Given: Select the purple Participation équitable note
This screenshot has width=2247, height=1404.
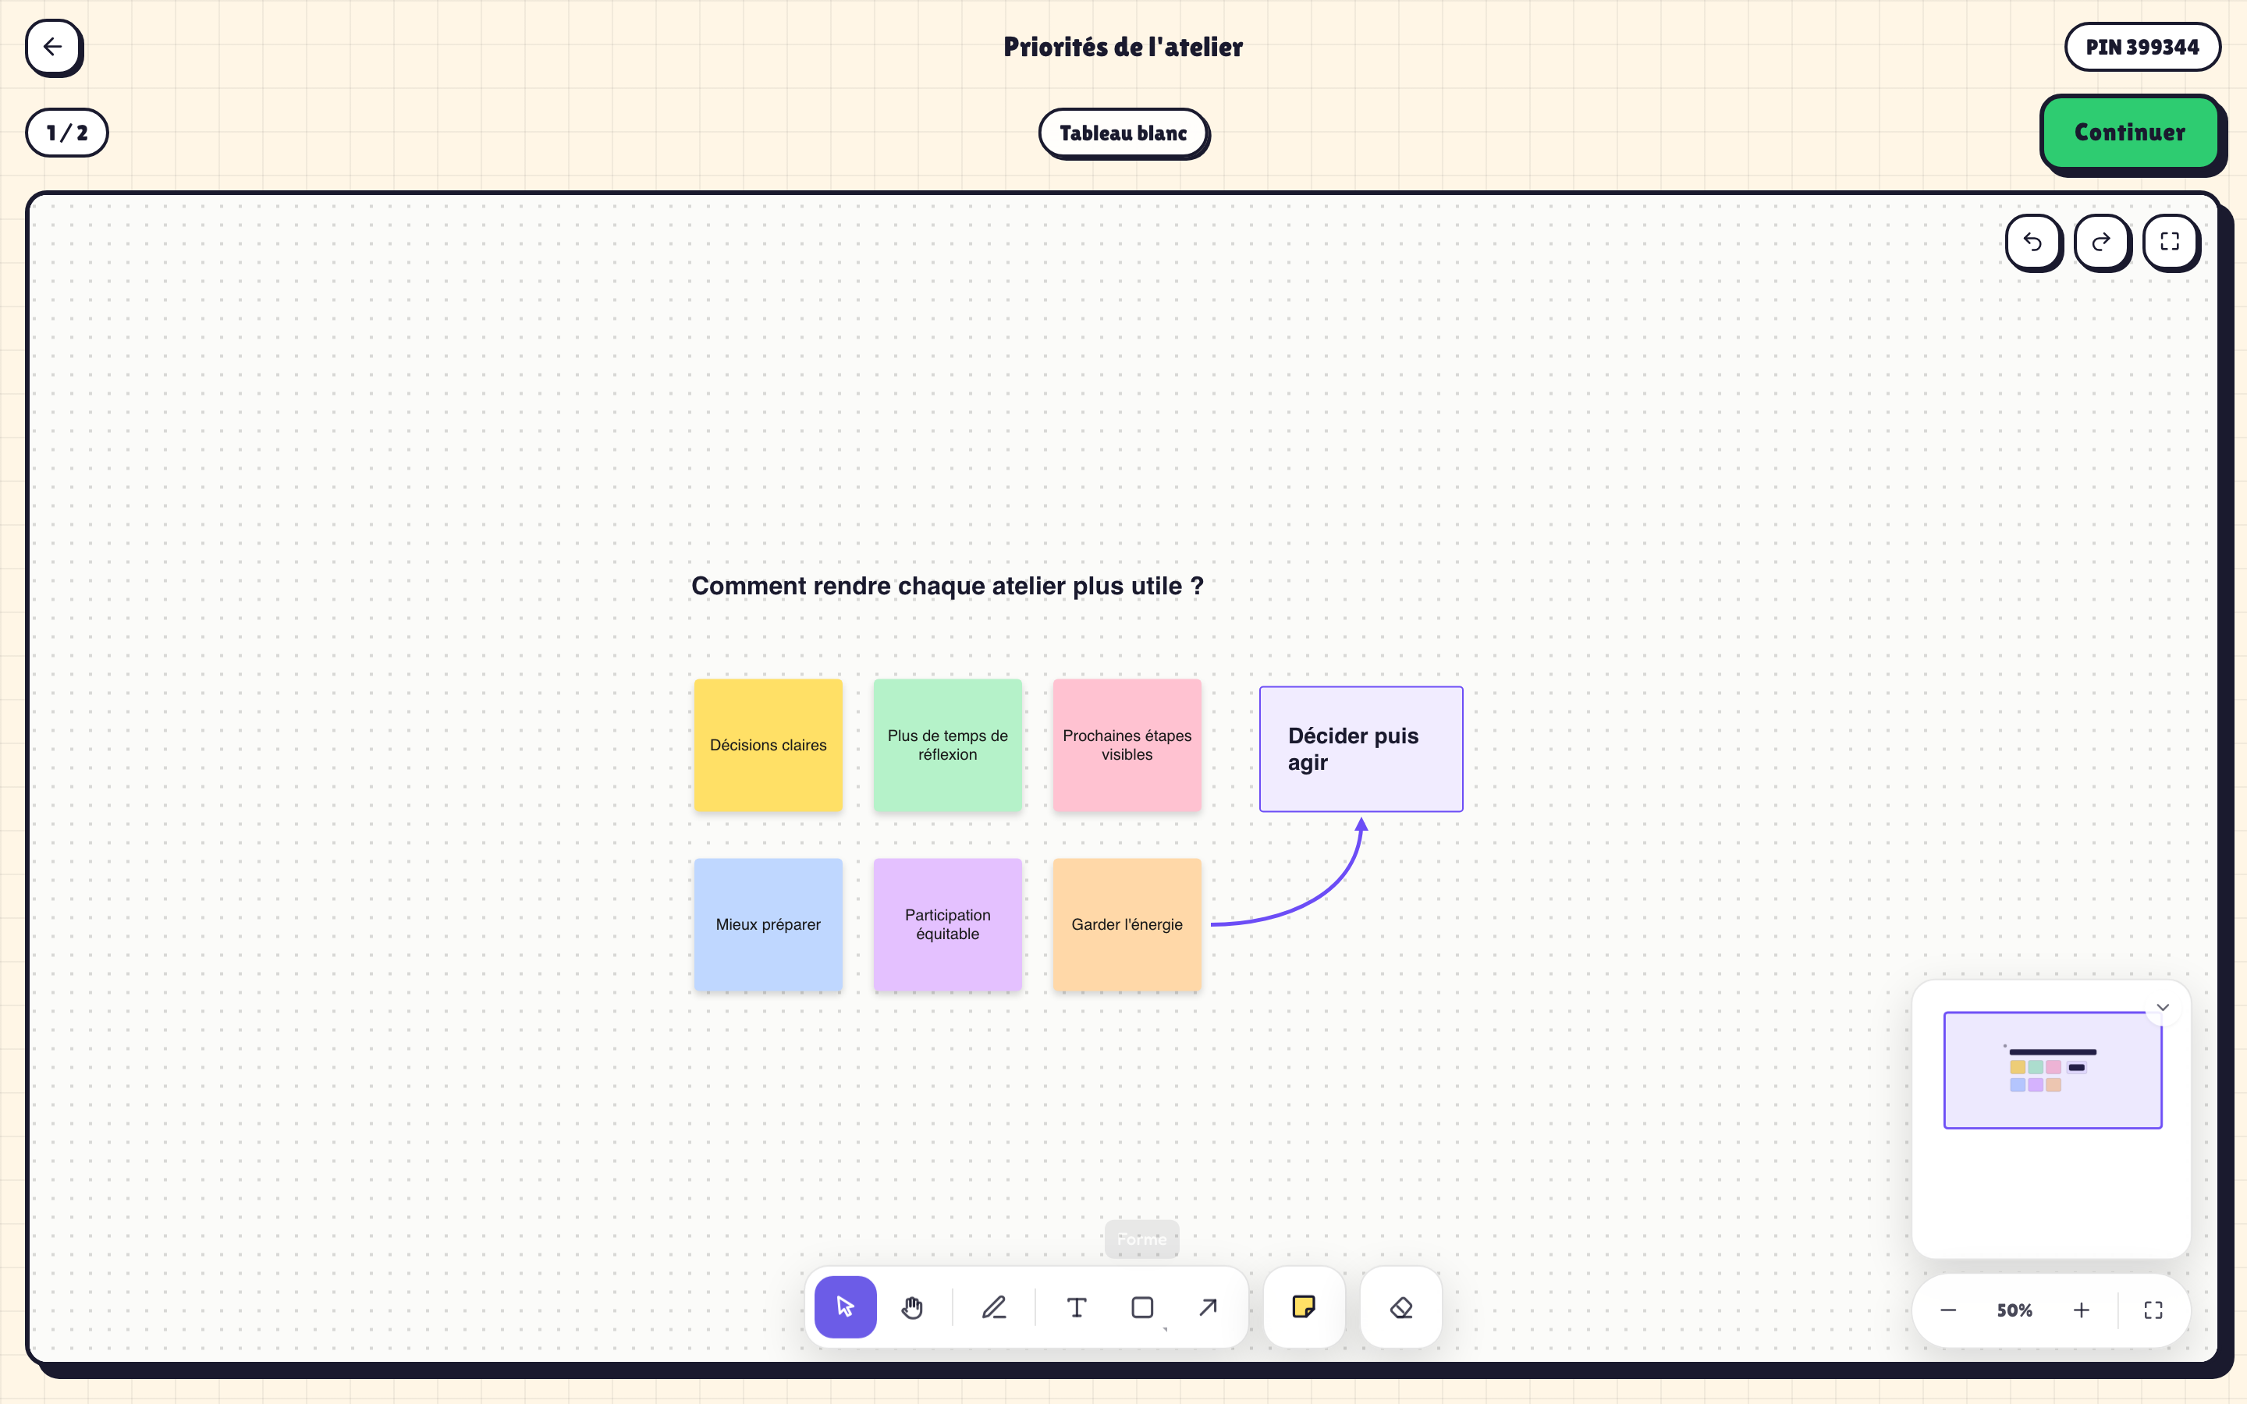Looking at the screenshot, I should (x=947, y=924).
